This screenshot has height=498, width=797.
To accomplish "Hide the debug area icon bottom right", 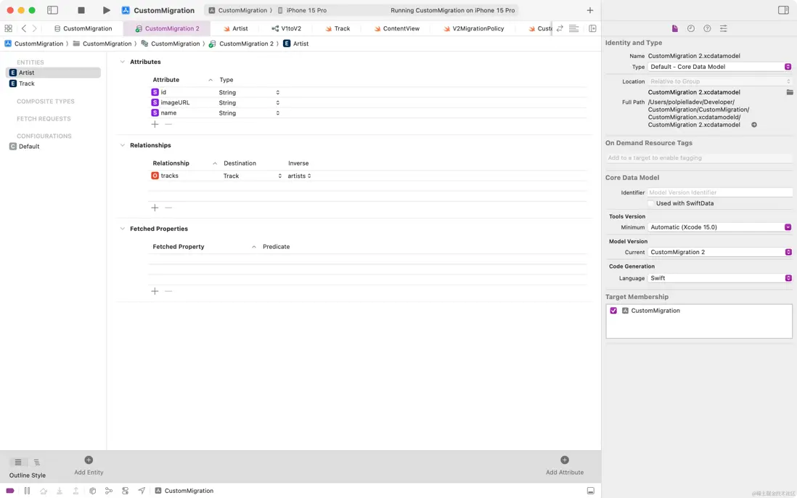I will coord(590,491).
